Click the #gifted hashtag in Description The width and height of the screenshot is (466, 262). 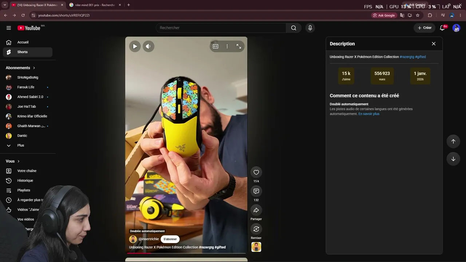coord(420,57)
